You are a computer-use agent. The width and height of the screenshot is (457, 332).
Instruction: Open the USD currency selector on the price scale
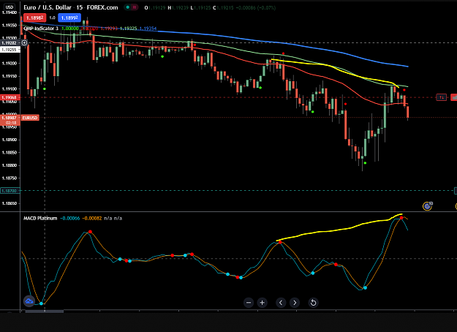pyautogui.click(x=10, y=7)
